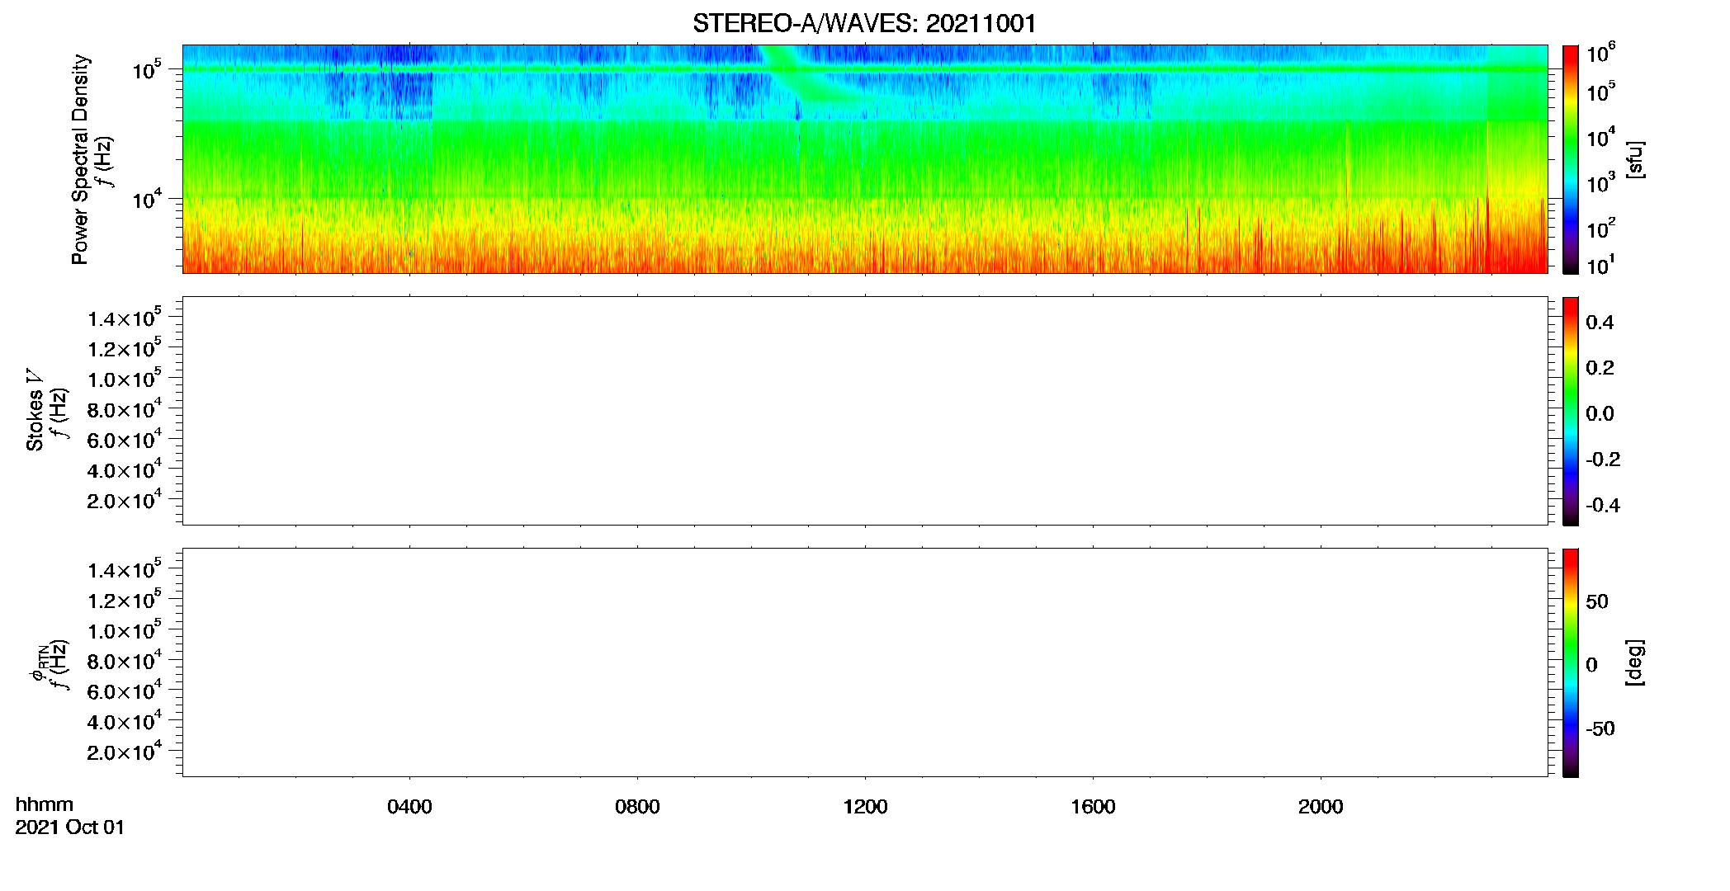Click the 1600 time tick label

pos(1093,807)
